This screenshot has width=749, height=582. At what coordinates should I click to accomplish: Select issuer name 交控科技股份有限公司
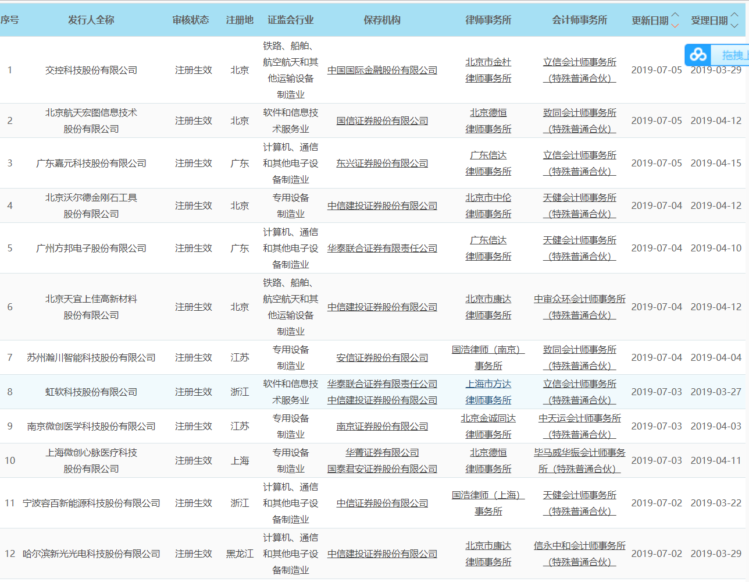click(x=91, y=70)
